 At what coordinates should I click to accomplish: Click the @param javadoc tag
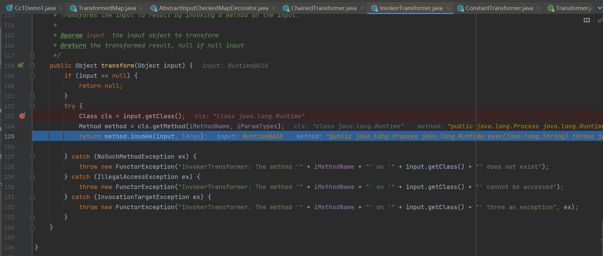(71, 35)
